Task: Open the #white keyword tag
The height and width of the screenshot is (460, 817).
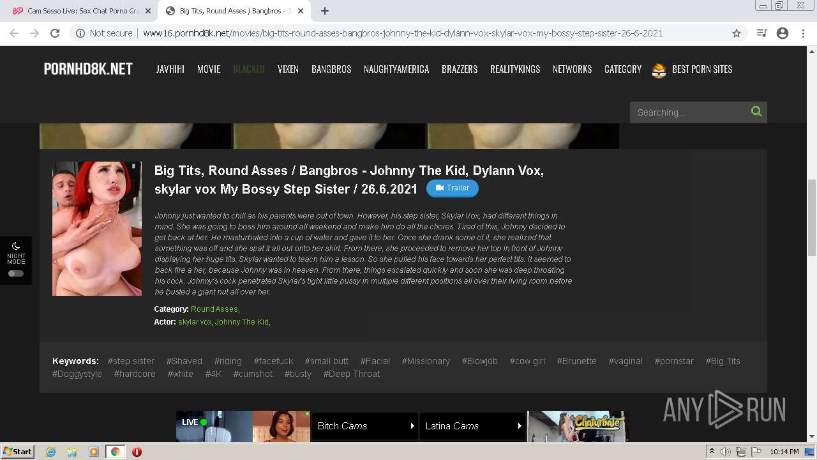Action: tap(180, 374)
